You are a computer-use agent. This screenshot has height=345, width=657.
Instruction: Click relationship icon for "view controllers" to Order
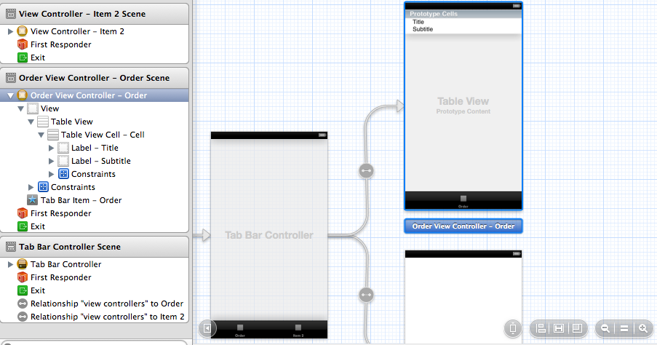23,304
